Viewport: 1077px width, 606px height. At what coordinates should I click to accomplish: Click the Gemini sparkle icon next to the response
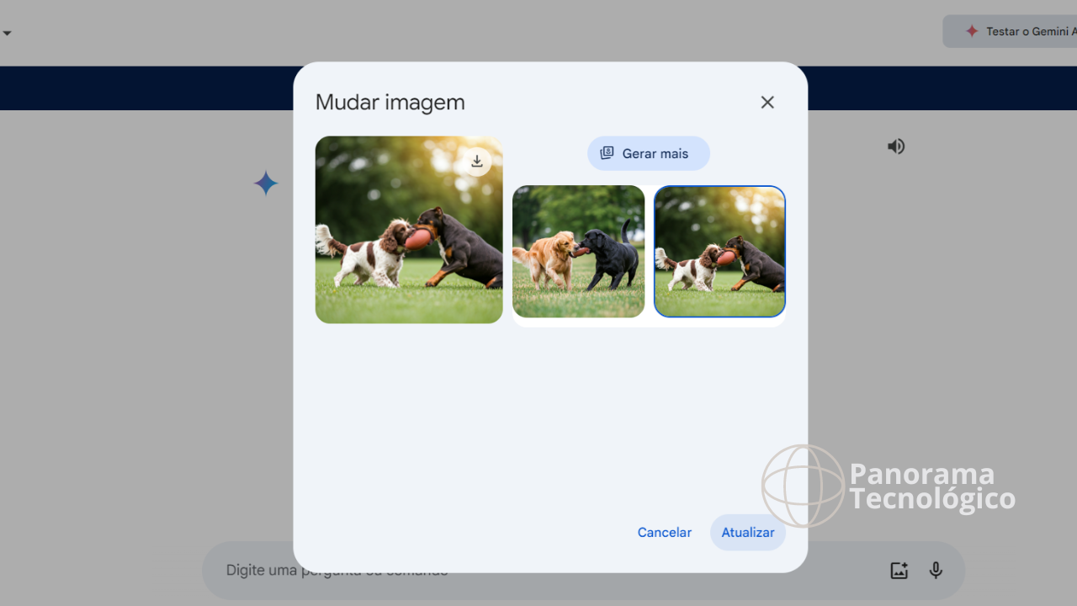click(x=265, y=183)
